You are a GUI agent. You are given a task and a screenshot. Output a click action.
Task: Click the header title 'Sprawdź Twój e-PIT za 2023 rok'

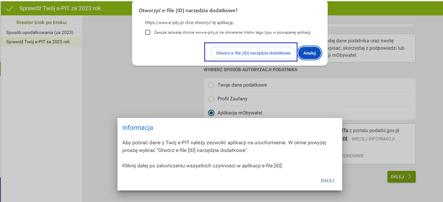pyautogui.click(x=60, y=8)
